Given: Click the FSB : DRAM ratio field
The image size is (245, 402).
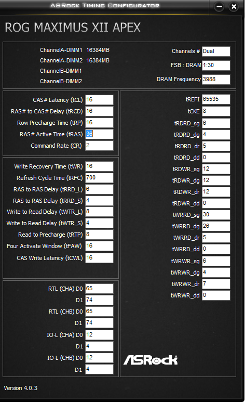Looking at the screenshot, I should (x=216, y=66).
